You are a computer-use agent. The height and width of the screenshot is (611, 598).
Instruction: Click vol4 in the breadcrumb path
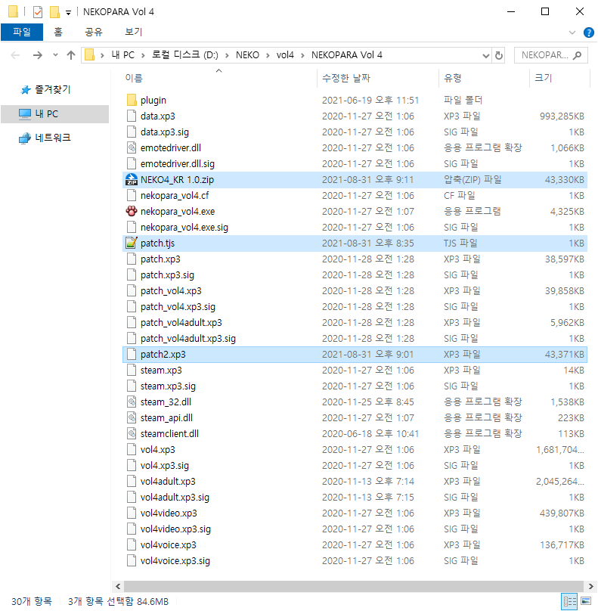coord(285,55)
